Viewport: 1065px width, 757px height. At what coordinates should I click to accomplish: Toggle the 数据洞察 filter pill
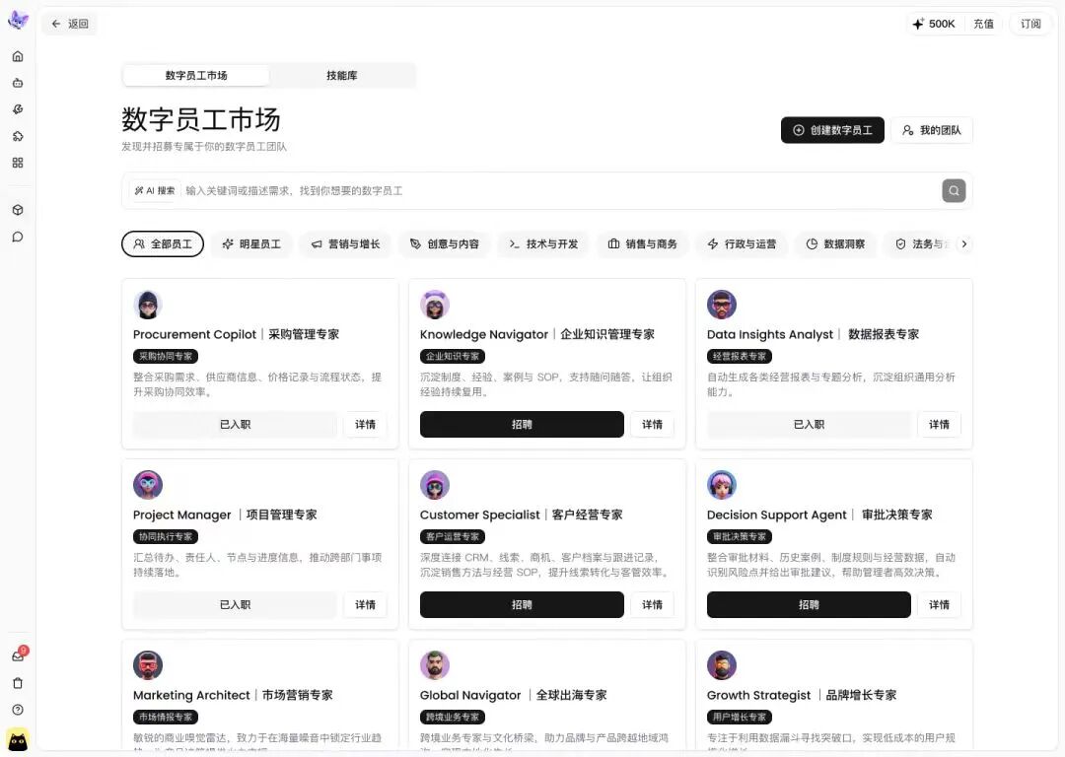835,243
